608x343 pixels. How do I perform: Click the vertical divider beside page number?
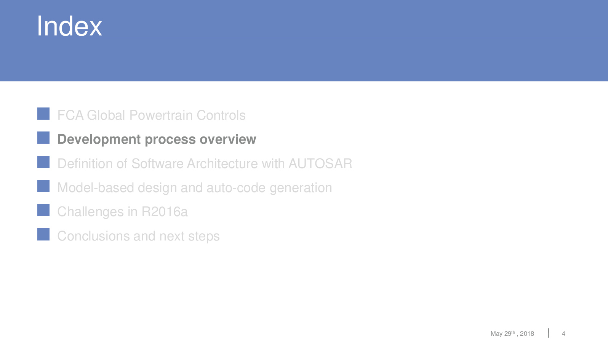coord(548,333)
